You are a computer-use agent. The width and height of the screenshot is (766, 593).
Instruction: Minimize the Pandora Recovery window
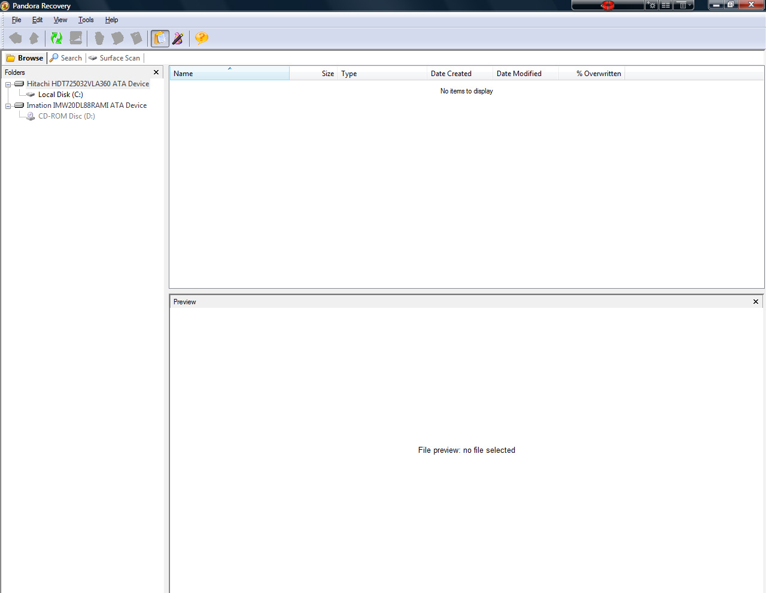tap(716, 5)
